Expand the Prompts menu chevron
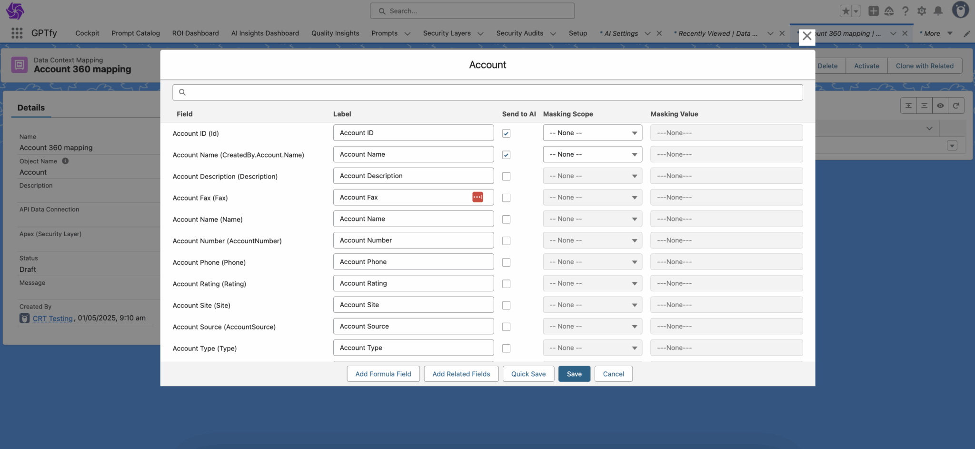Image resolution: width=975 pixels, height=449 pixels. tap(408, 33)
